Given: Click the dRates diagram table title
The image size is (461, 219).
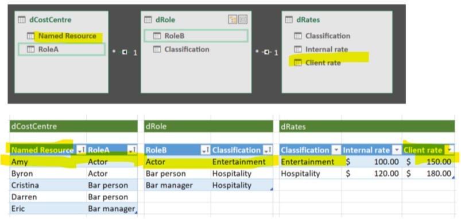Looking at the screenshot, I should coord(308,20).
